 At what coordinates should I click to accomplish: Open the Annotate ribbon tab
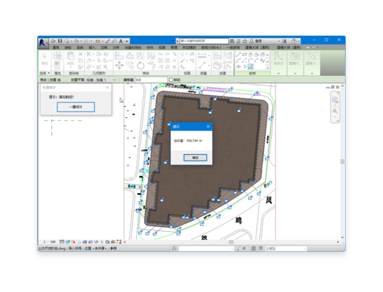104,47
